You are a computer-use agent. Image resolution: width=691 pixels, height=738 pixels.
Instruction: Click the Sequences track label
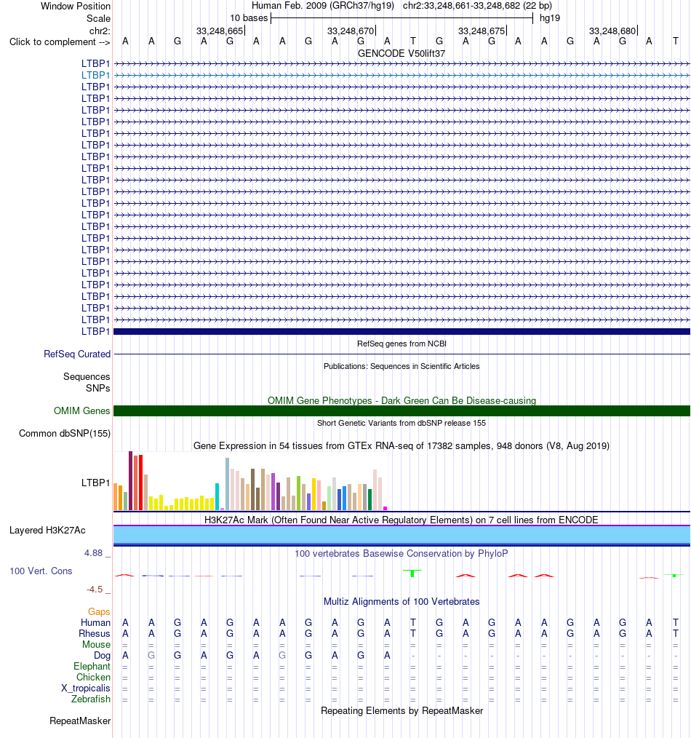coord(87,376)
